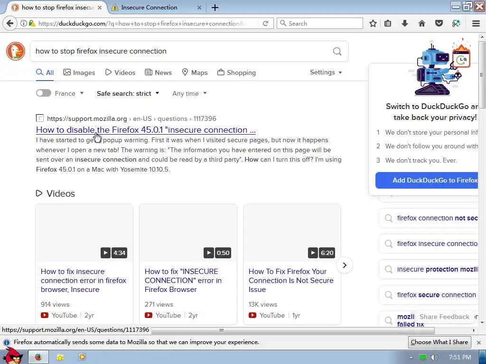Open 'How to fix INSECURE CONNECTION error' link
The width and height of the screenshot is (486, 364).
[x=183, y=281]
